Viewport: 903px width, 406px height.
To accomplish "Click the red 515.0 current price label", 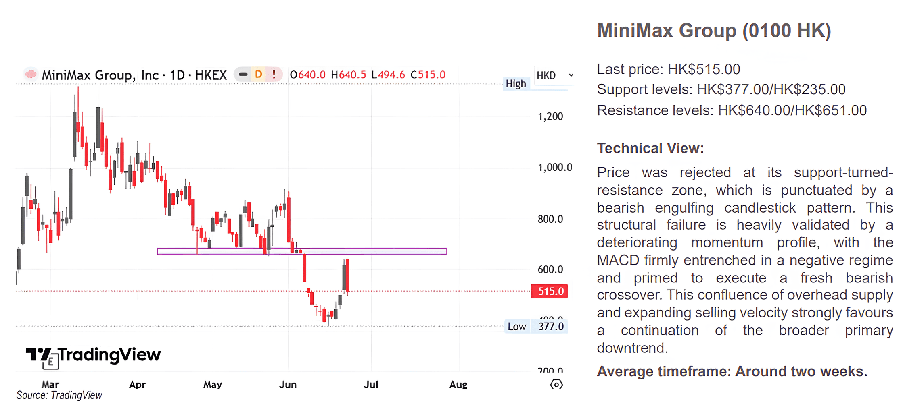I will click(x=550, y=291).
